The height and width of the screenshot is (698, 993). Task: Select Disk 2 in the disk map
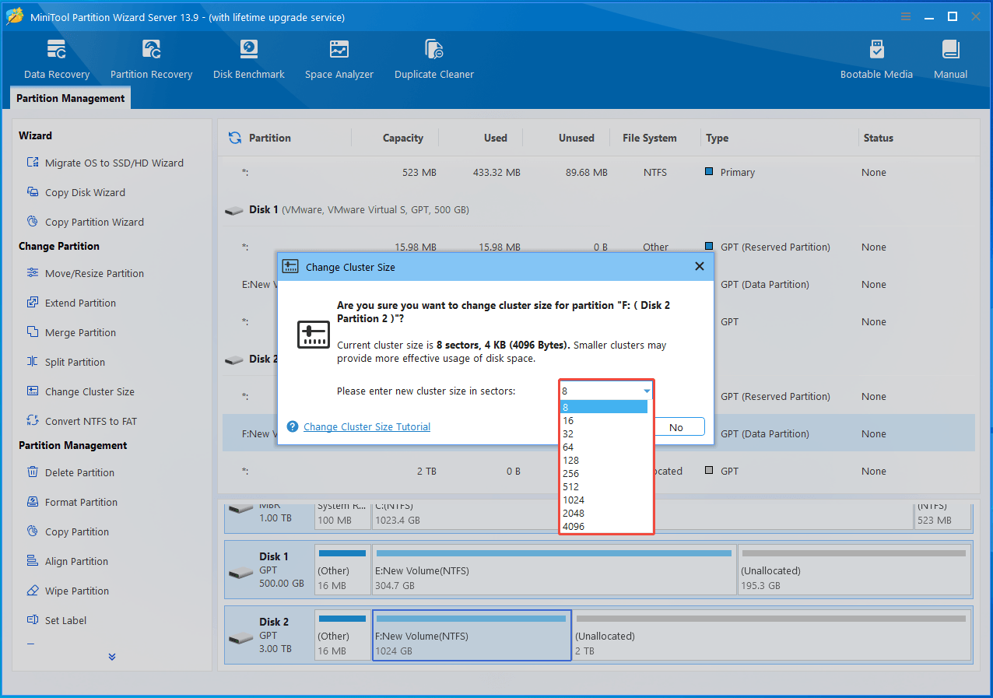coord(269,635)
